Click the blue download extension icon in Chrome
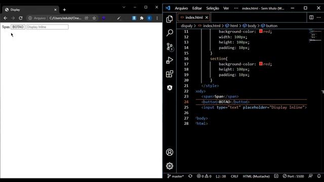This screenshot has width=324, height=182. tap(134, 18)
